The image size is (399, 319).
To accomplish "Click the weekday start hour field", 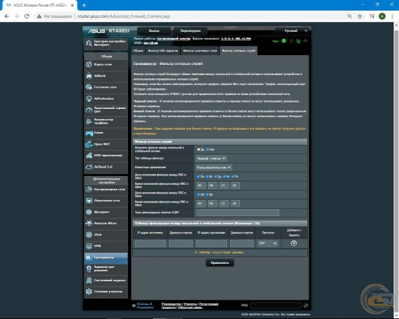I will (201, 185).
